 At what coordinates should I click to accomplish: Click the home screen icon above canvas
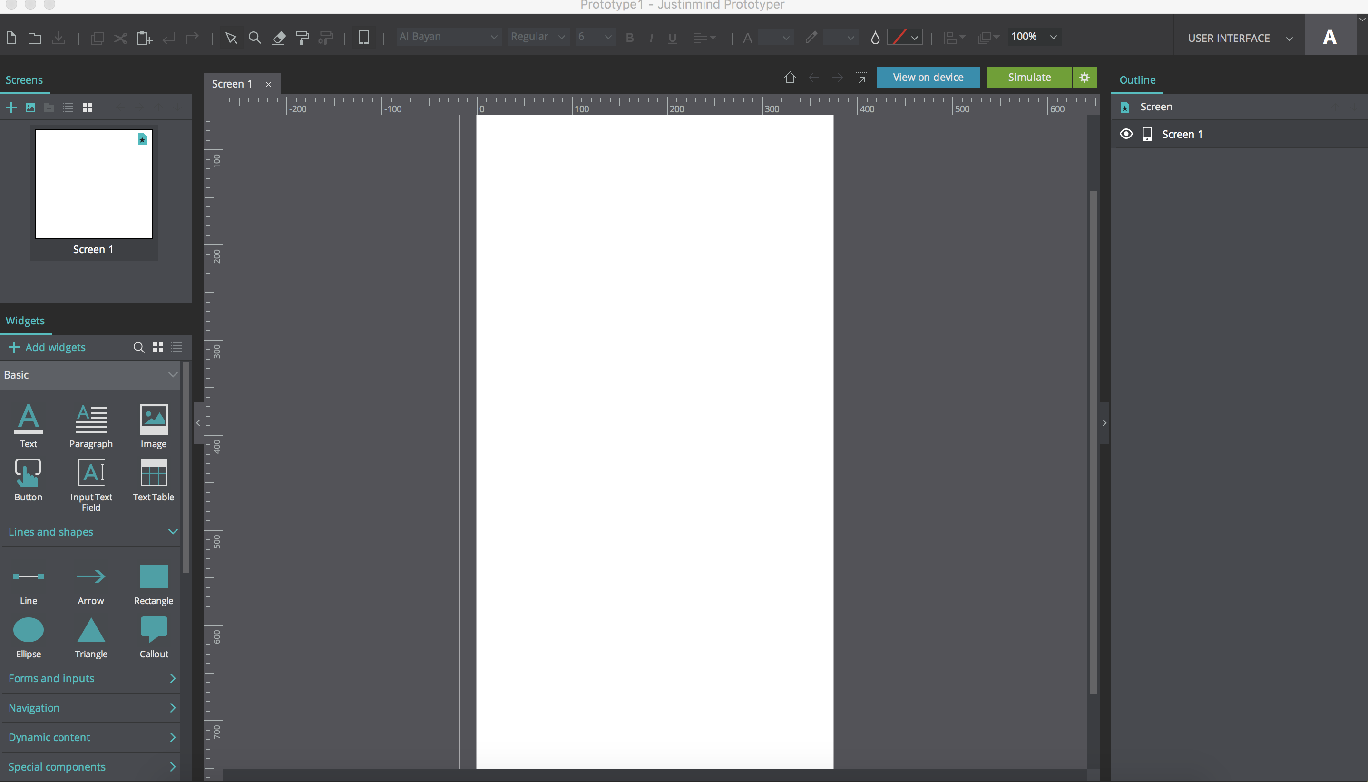790,78
